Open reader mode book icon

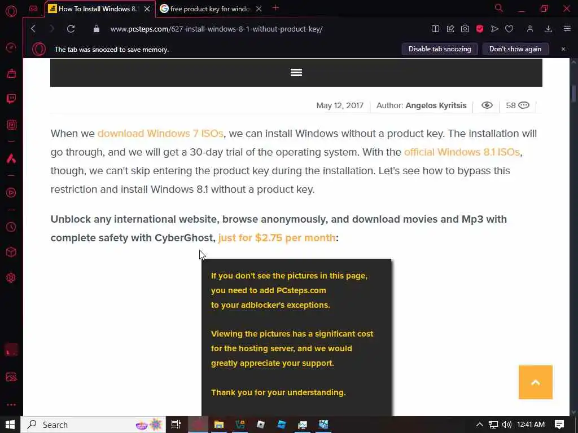click(x=435, y=29)
